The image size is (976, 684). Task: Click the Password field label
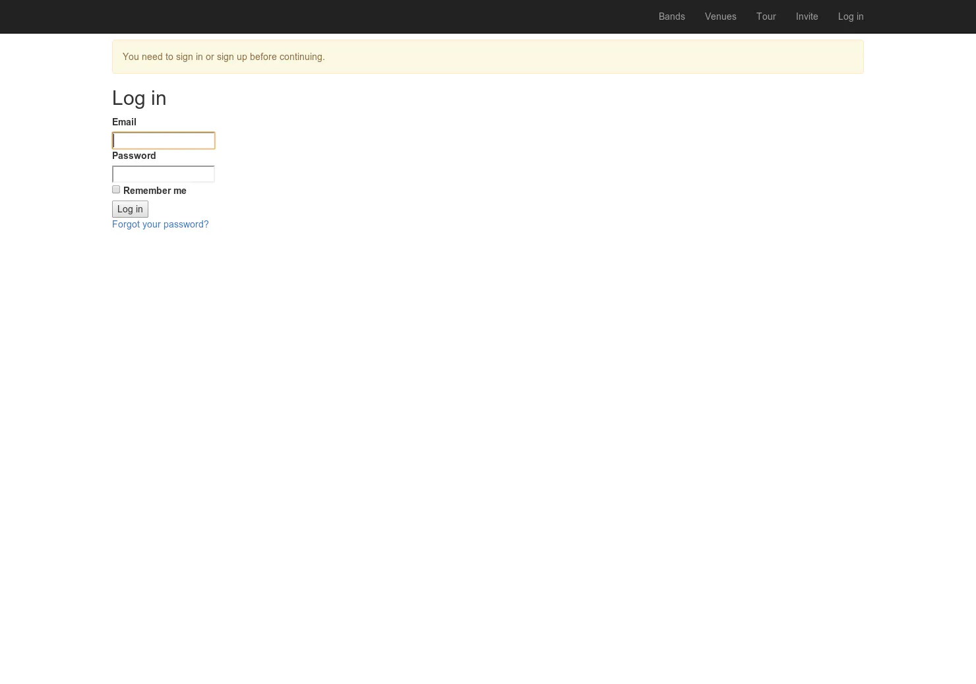(134, 156)
